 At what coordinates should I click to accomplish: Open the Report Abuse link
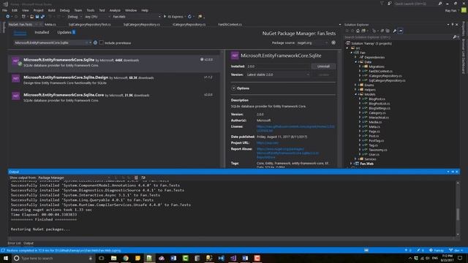click(287, 153)
